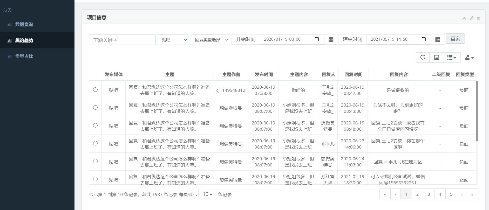Click the 主题作者 column header

coord(231,74)
